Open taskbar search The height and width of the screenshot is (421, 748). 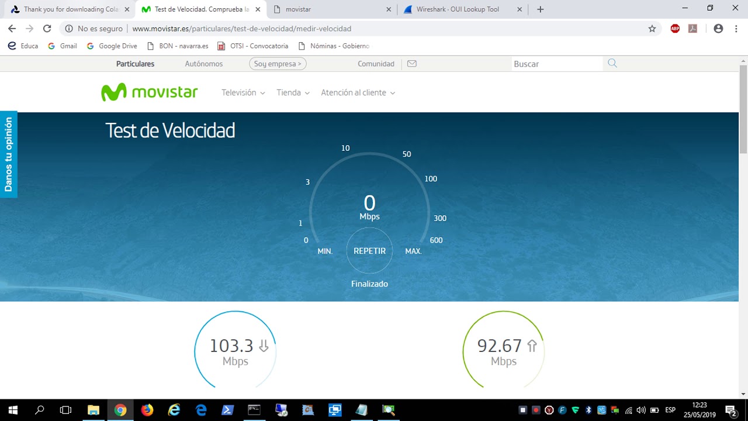point(40,410)
